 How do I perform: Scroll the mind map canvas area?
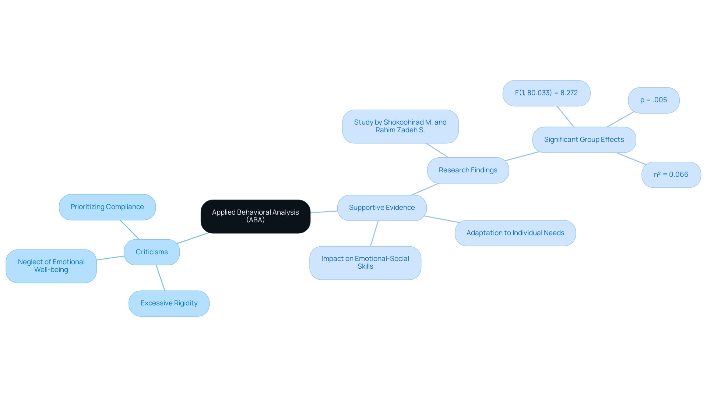353,199
